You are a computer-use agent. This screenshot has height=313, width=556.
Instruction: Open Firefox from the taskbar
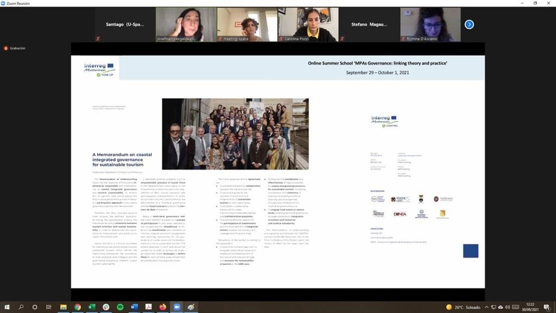click(162, 307)
